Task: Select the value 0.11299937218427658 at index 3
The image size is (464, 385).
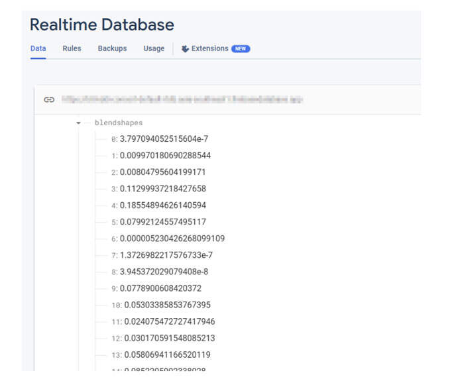Action: 162,189
